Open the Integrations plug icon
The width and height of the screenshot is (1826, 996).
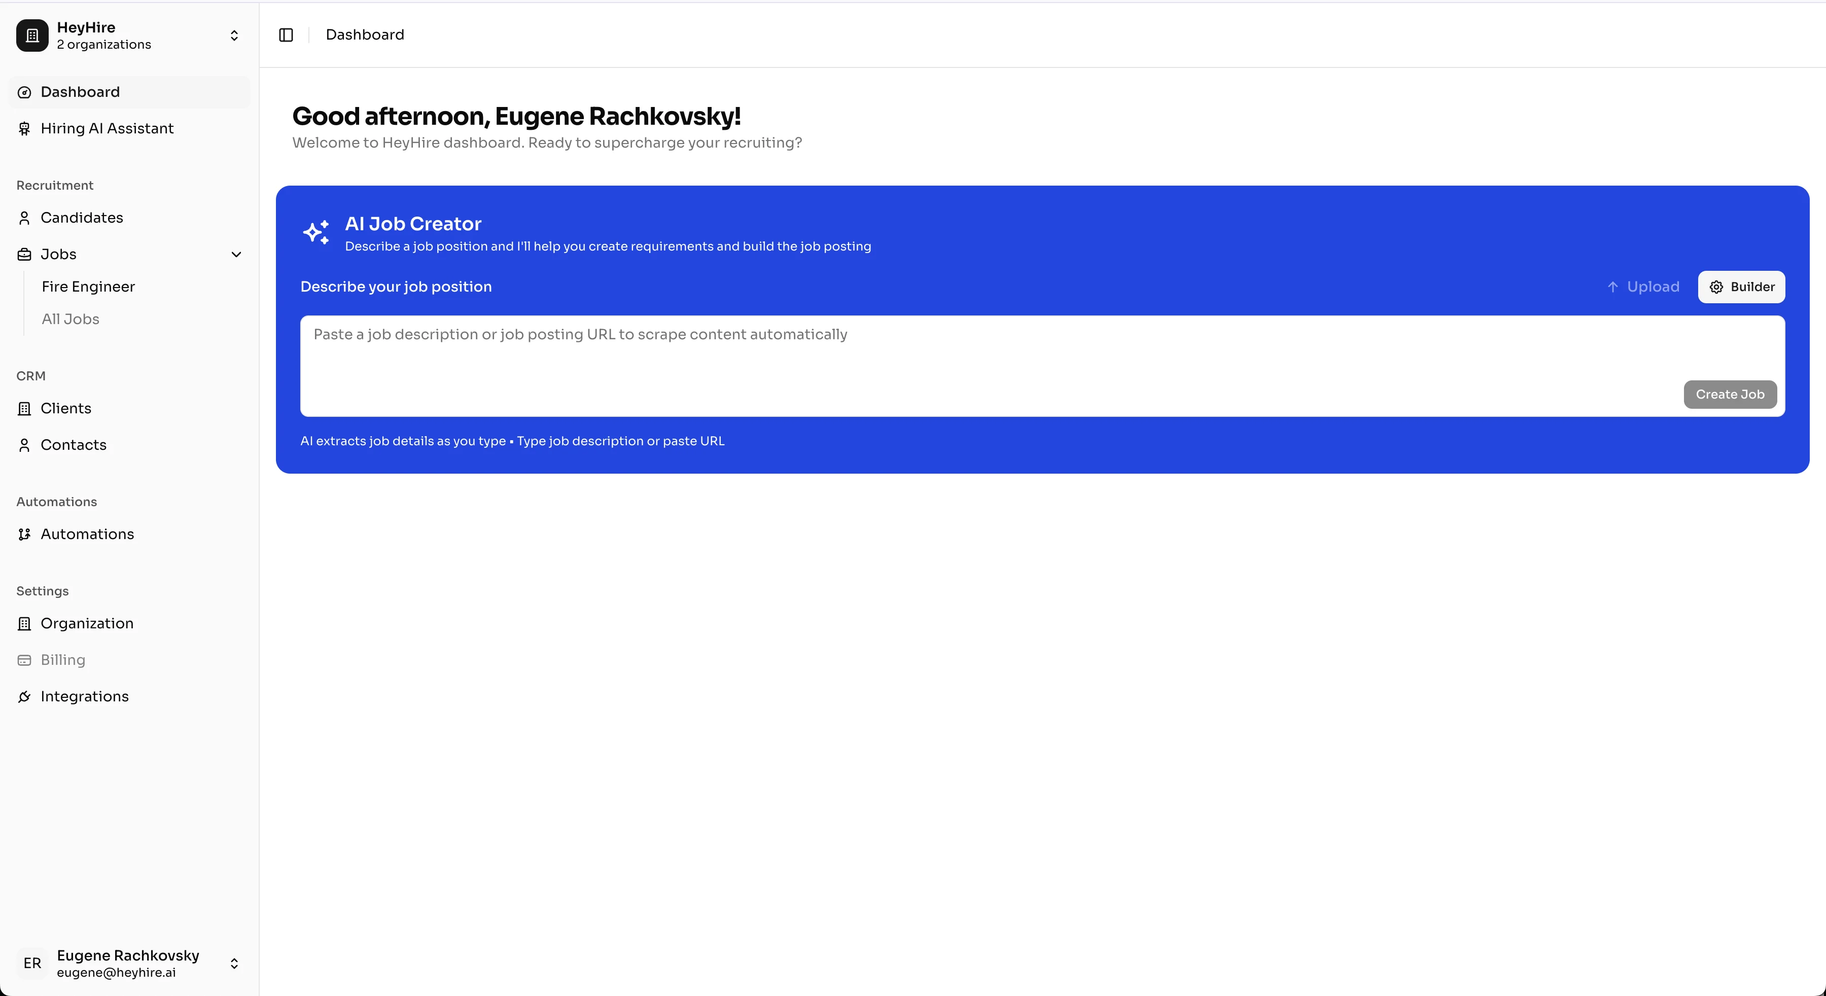(x=25, y=696)
